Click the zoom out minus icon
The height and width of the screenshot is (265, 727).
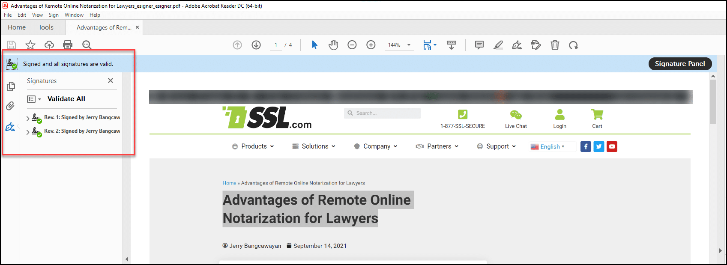352,45
